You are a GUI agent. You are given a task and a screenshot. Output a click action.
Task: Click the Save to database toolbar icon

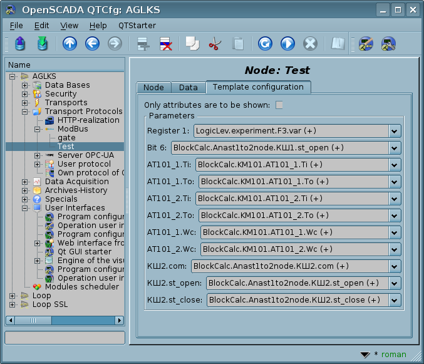tap(42, 44)
